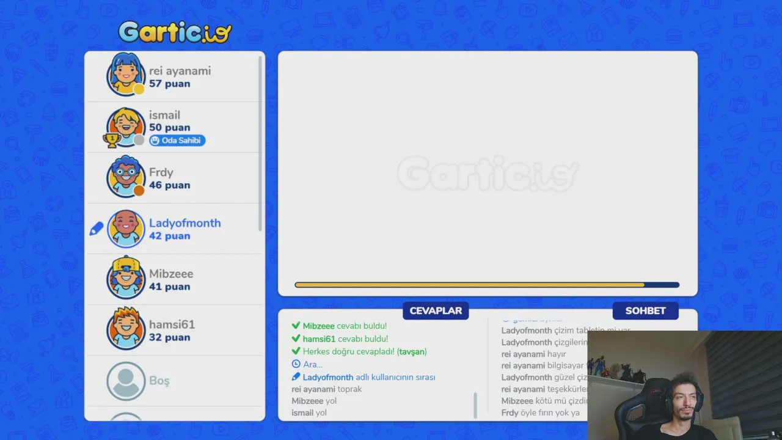Click chat message rei ayanami hayır
Image resolution: width=782 pixels, height=440 pixels.
point(534,354)
